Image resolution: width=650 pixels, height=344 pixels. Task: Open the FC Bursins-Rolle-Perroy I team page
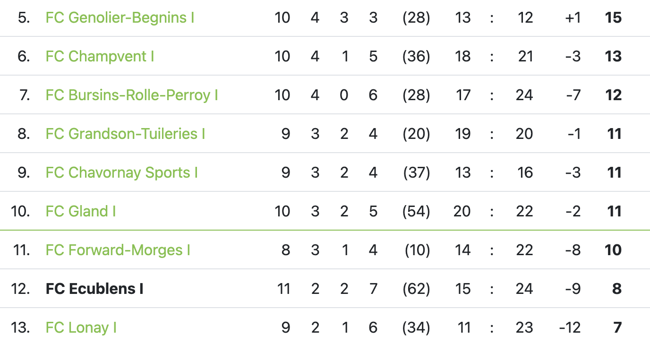(132, 95)
